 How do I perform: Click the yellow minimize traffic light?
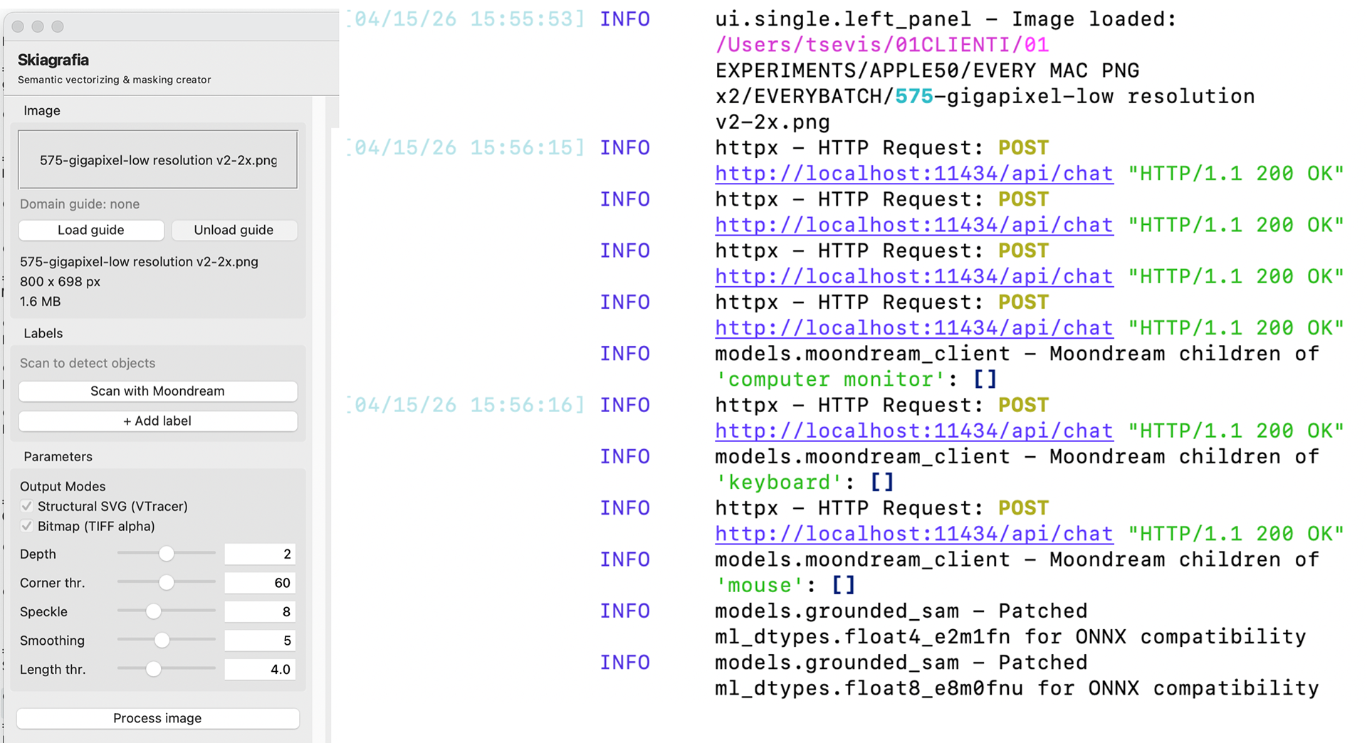[x=38, y=26]
